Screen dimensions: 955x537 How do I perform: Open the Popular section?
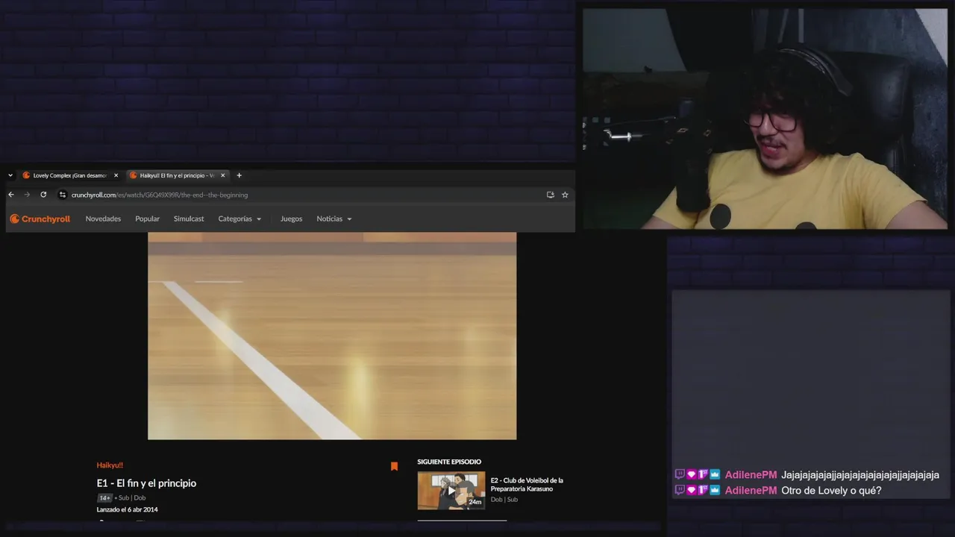[147, 219]
